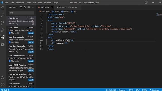Screen dimensions: 162x91
Task: Open extensions views more actions ellipsis
Action: coord(33,7)
